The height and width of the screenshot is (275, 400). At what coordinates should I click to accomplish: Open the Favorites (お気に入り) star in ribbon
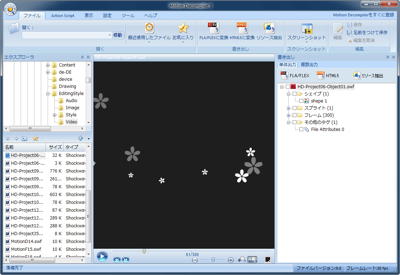[x=183, y=28]
